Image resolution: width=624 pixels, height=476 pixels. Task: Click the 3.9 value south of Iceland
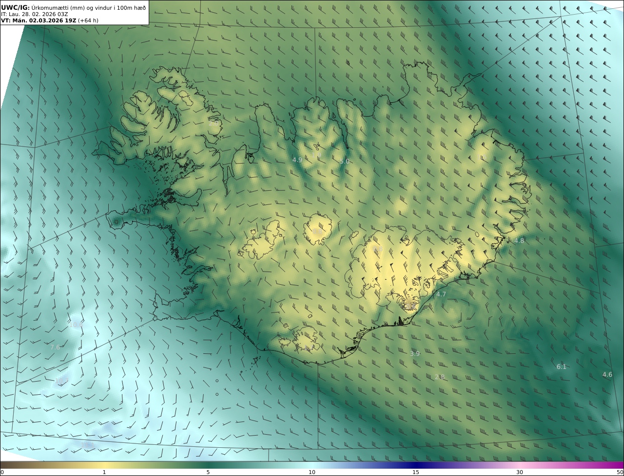[415, 353]
